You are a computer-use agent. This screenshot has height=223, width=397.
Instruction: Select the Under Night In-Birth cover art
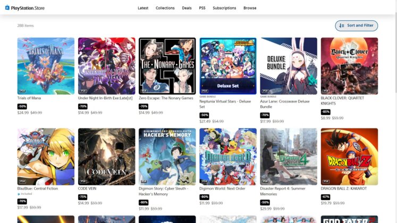click(106, 66)
